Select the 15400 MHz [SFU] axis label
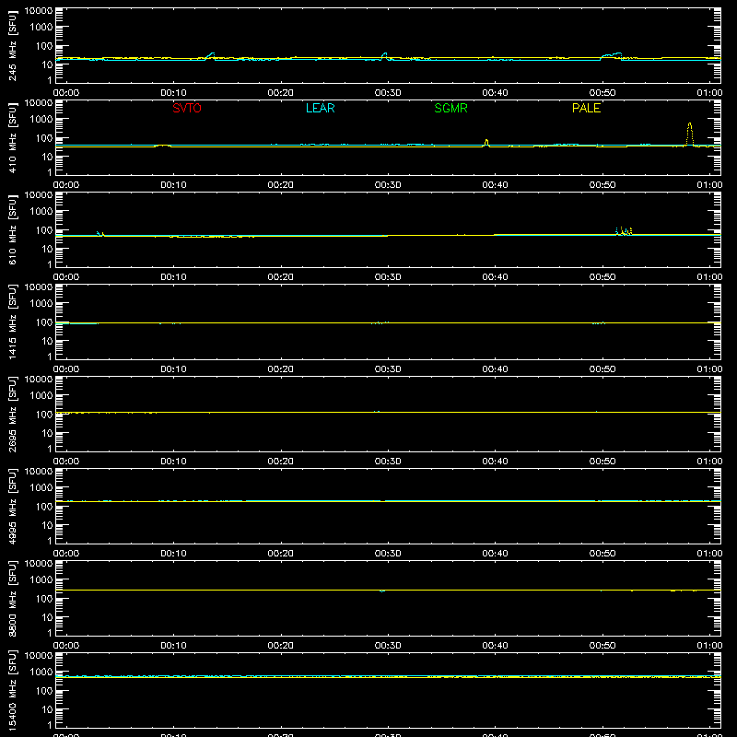Viewport: 737px width, 737px height. click(12, 690)
